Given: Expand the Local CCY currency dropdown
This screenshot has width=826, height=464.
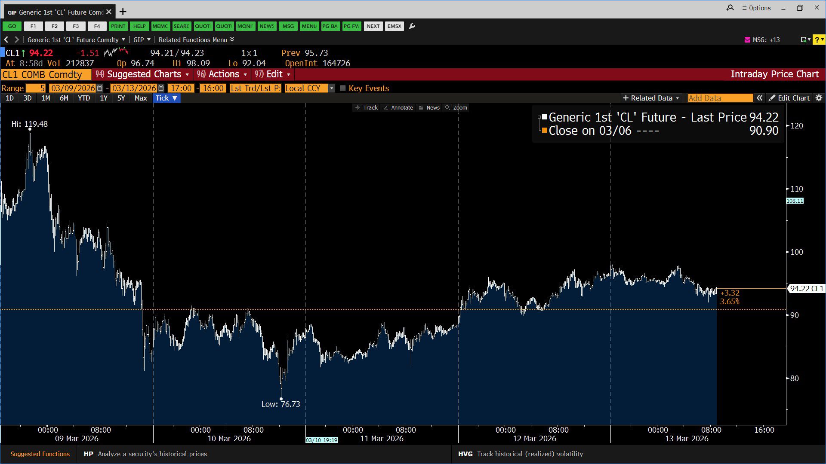Looking at the screenshot, I should (x=331, y=88).
